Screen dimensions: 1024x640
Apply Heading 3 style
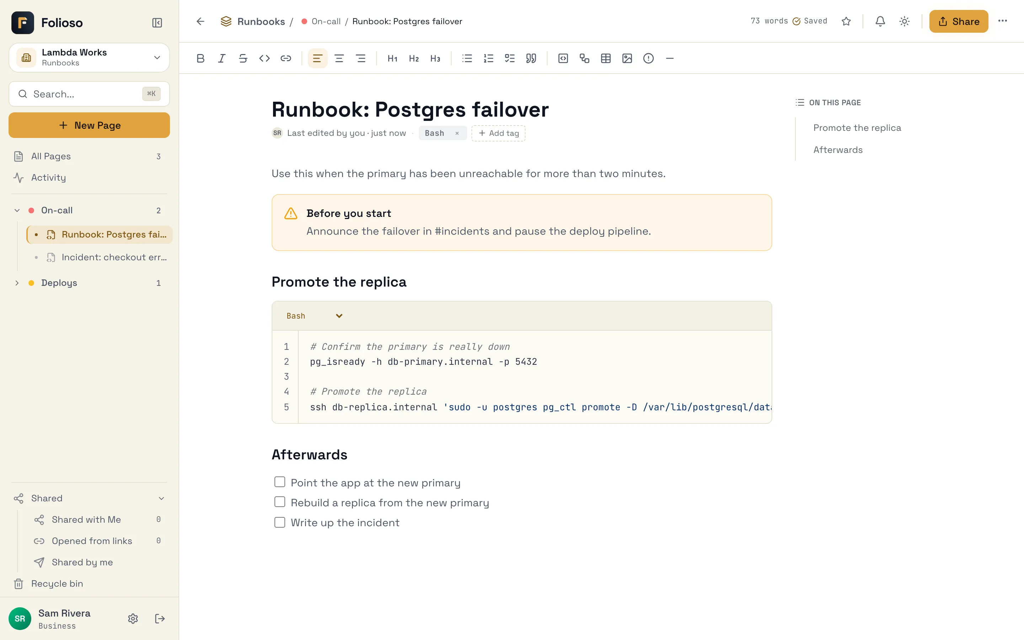pyautogui.click(x=435, y=58)
